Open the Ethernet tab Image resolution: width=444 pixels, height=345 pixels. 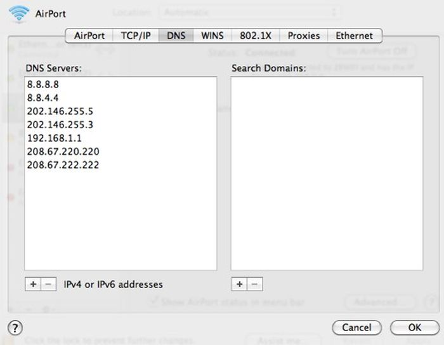(354, 36)
